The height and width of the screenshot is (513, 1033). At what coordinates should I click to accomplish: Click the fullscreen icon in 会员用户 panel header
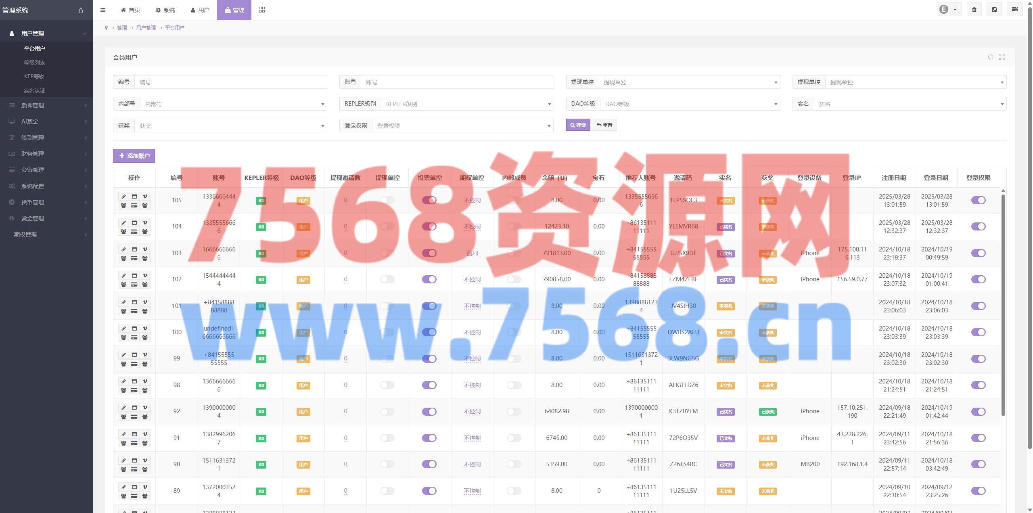click(x=1002, y=57)
